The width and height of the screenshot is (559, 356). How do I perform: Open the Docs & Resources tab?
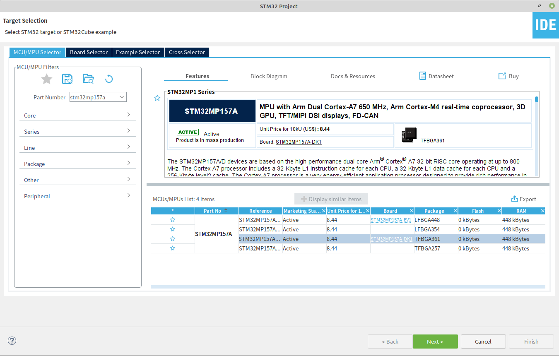pyautogui.click(x=353, y=76)
